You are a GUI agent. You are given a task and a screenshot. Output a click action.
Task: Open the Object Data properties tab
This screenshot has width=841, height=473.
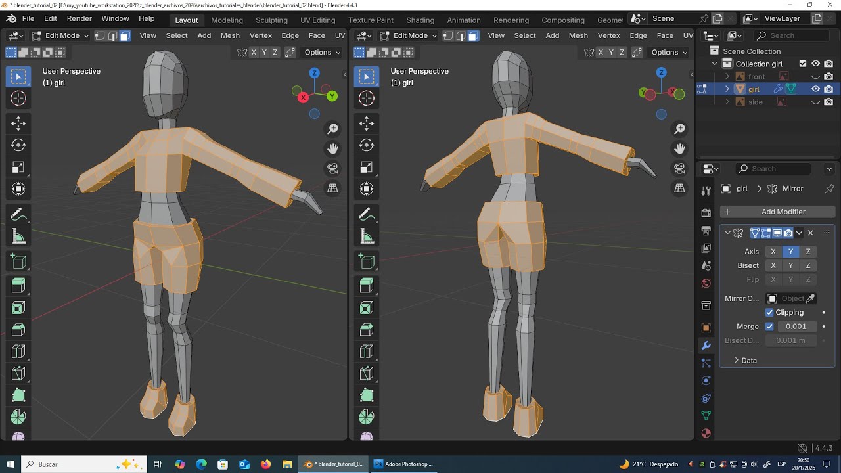pyautogui.click(x=706, y=416)
